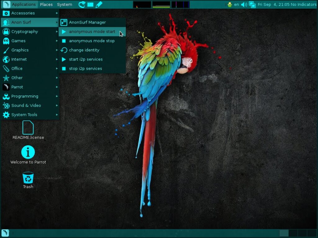Click the volume speaker icon
The image size is (318, 238).
click(244, 4)
